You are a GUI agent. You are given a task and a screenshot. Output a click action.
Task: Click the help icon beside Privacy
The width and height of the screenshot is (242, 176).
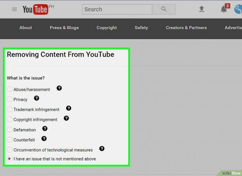point(36,98)
